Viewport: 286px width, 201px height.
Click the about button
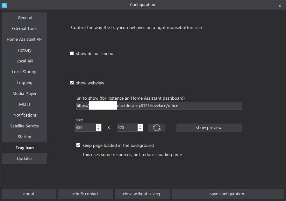[x=29, y=194]
